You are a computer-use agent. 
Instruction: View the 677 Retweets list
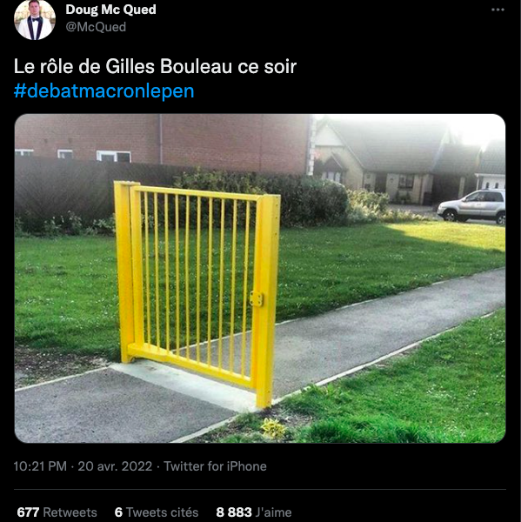(57, 512)
